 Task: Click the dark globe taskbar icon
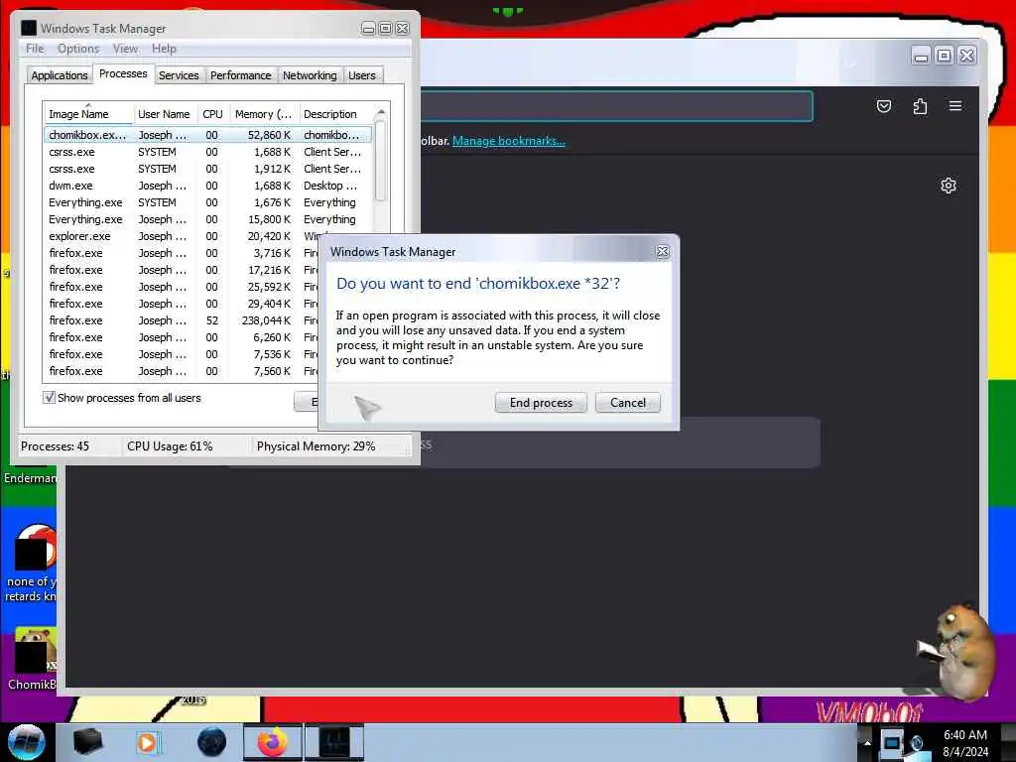(x=212, y=742)
